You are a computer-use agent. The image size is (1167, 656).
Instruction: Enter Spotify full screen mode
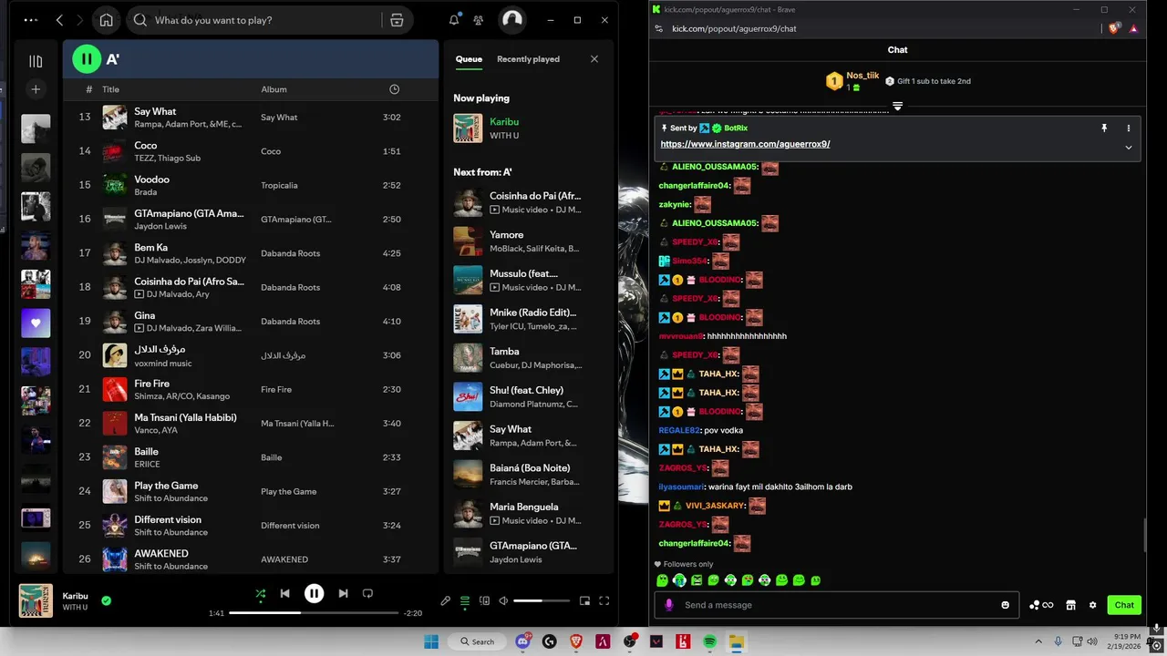[x=604, y=601]
